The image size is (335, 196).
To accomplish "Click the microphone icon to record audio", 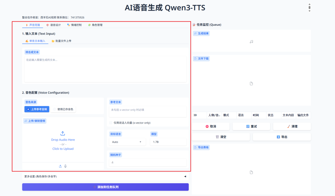I will coord(65,166).
